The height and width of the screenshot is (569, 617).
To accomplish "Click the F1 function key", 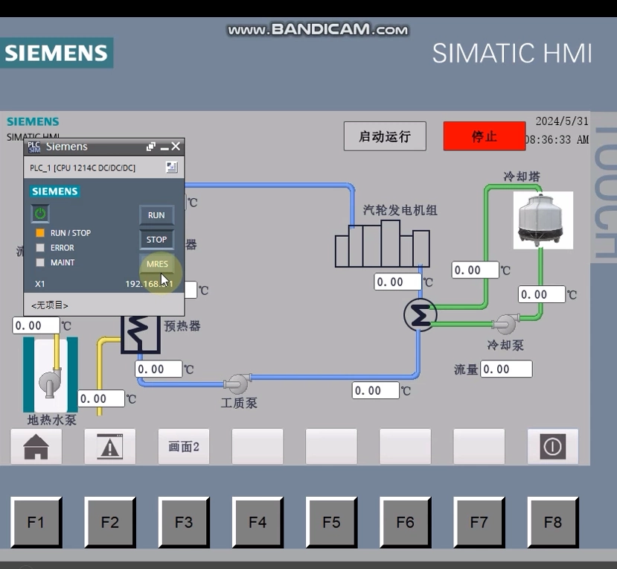I will 36,522.
